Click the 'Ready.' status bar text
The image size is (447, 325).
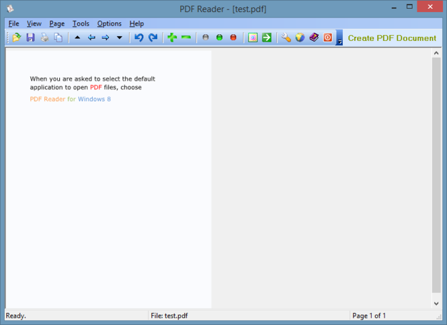pos(15,316)
